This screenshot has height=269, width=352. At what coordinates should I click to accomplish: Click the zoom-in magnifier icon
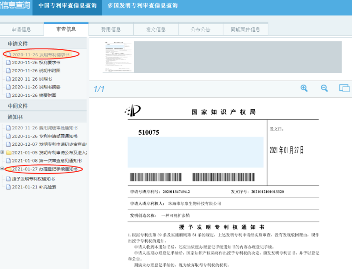tap(304, 88)
